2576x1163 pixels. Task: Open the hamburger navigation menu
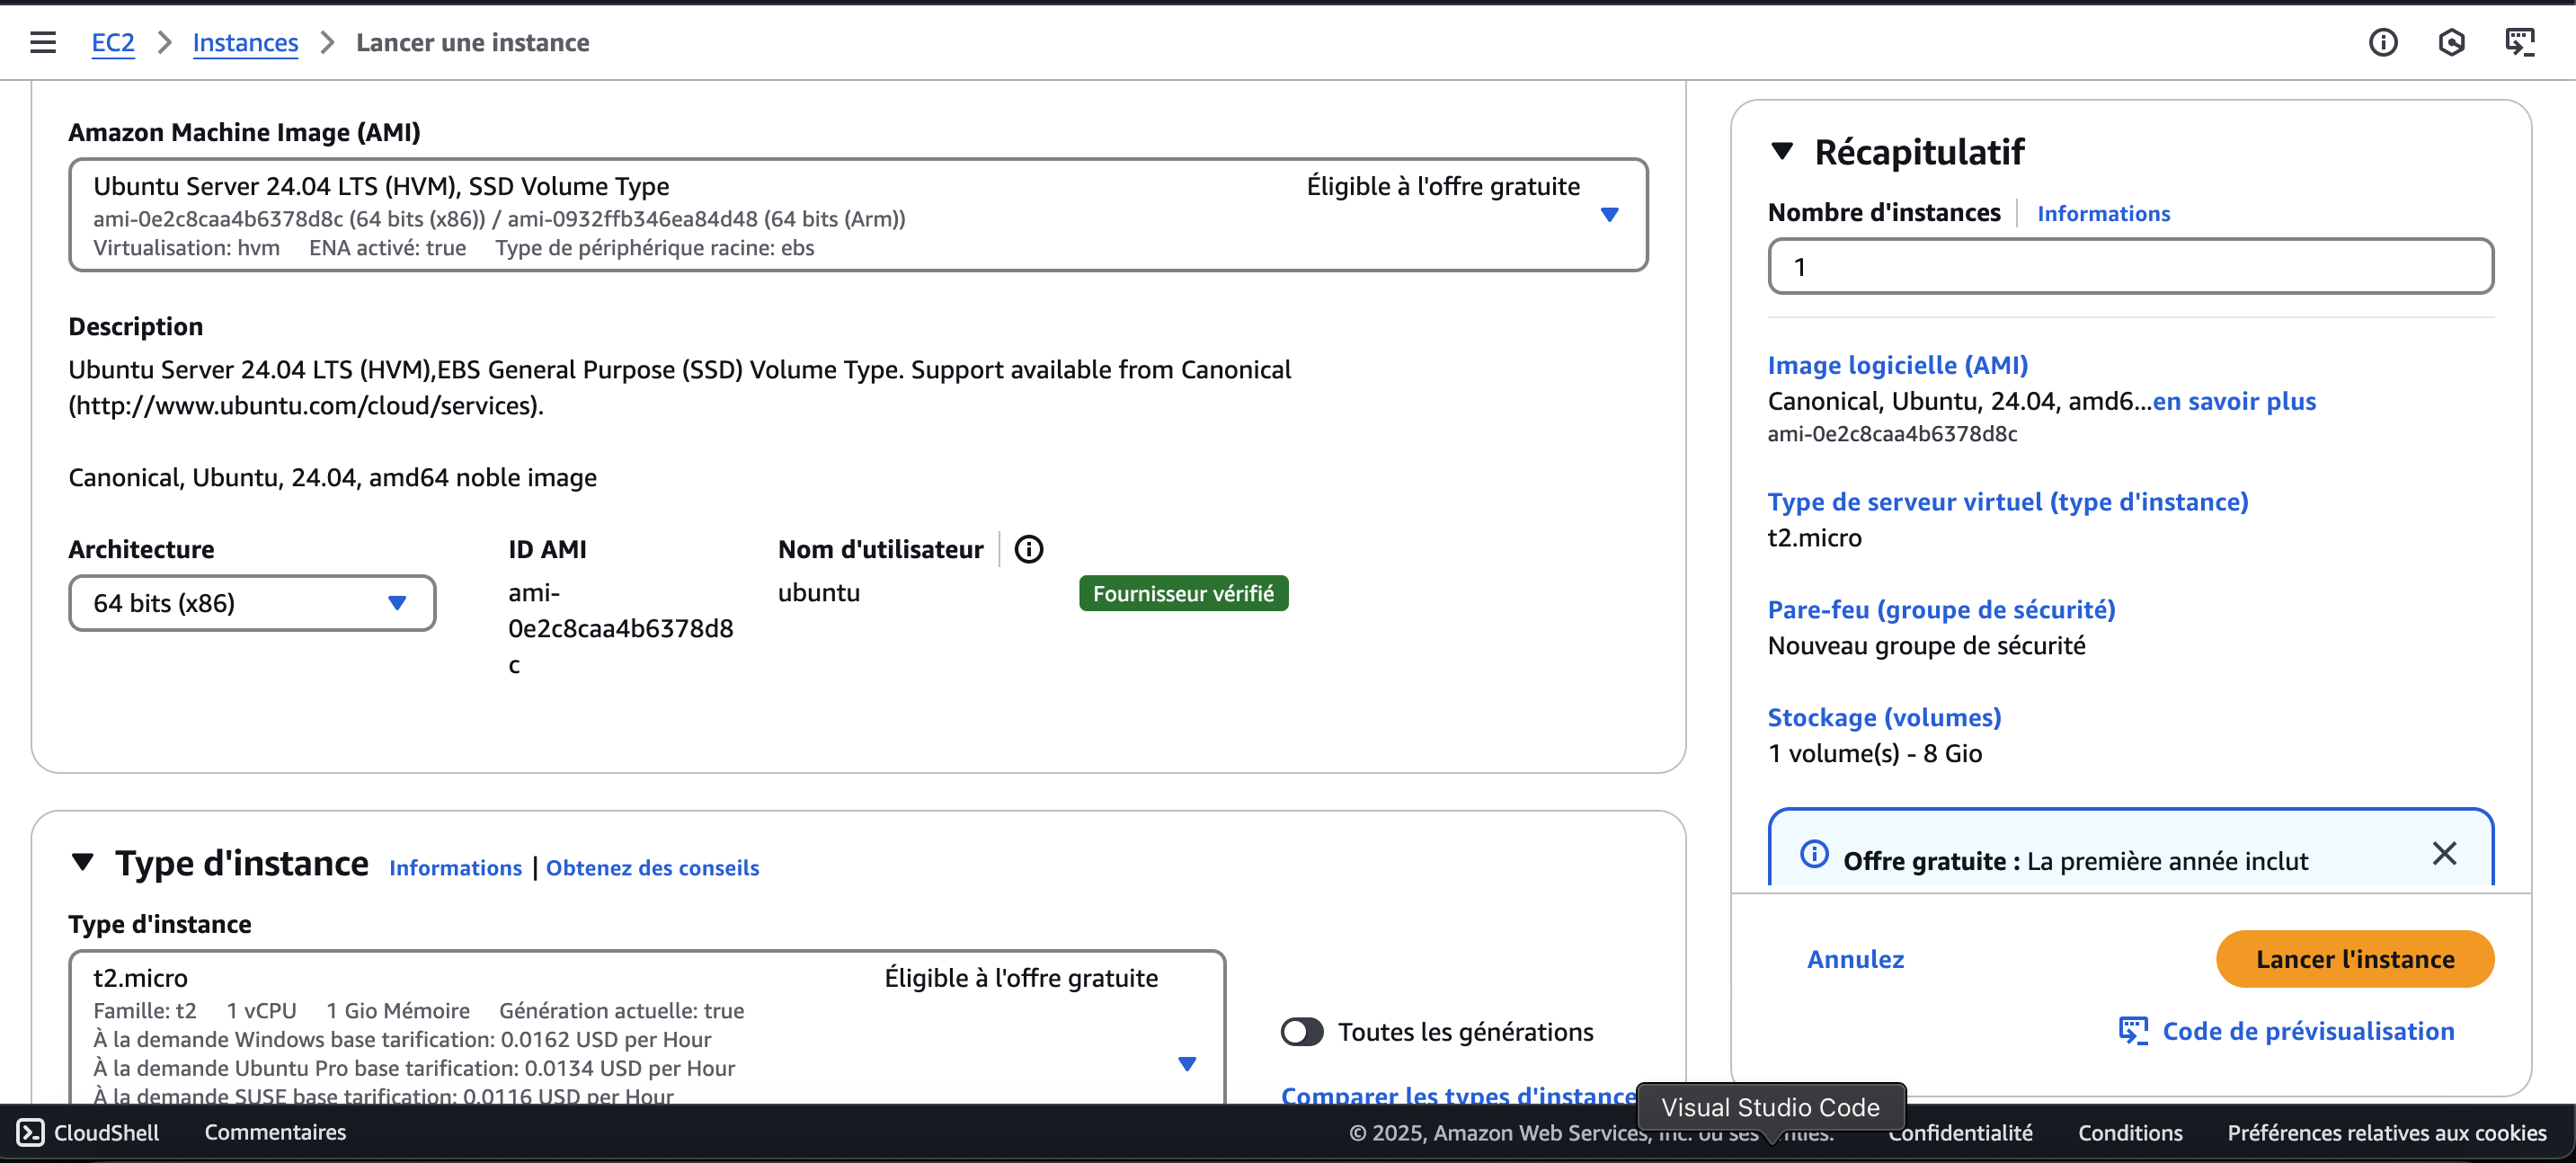42,42
